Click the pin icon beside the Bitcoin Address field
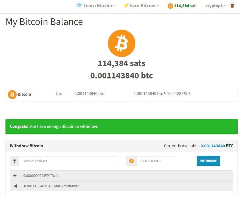The height and width of the screenshot is (215, 252). click(x=15, y=161)
